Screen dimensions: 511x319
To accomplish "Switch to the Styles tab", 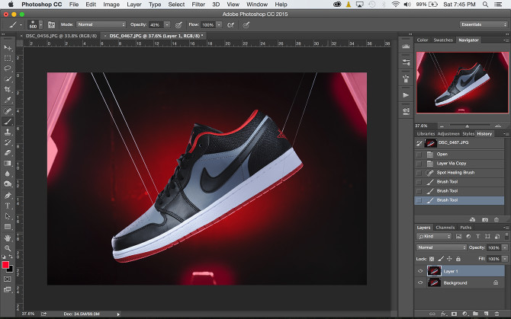I will pos(468,134).
